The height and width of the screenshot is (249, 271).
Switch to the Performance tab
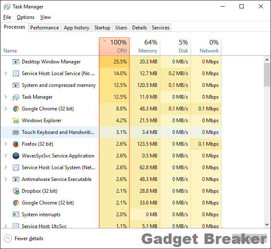pos(44,28)
